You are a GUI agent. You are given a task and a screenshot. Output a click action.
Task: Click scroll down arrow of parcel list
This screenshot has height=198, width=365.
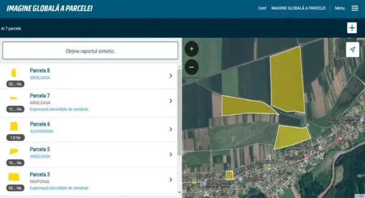(x=179, y=192)
